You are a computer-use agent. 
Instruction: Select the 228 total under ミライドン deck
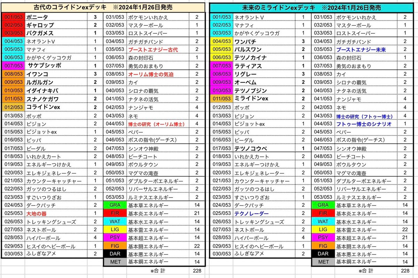coord(405,271)
